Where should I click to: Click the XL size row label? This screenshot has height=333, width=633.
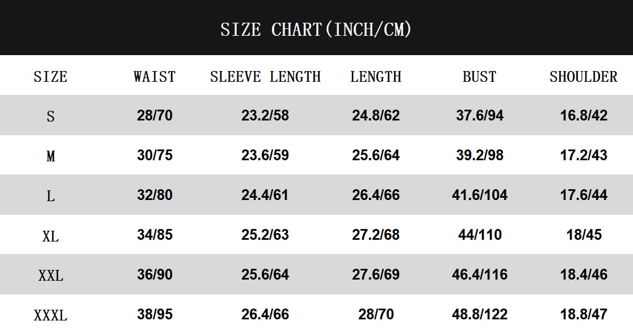[51, 236]
